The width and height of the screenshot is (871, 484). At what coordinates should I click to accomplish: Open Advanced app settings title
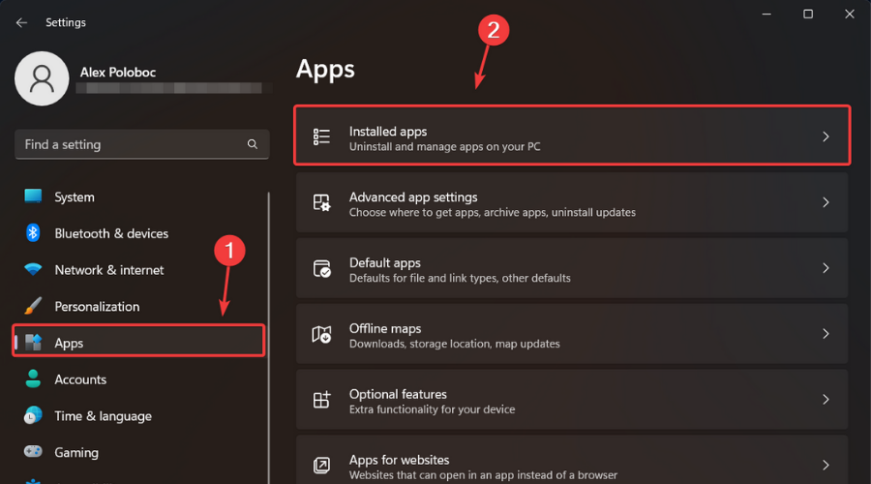point(413,197)
